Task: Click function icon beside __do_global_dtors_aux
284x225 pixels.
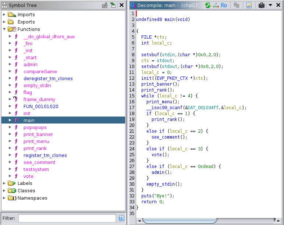Action: pyautogui.click(x=16, y=36)
